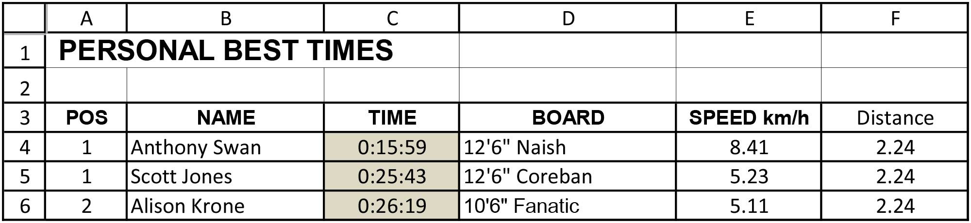Image resolution: width=971 pixels, height=223 pixels.
Task: Select Anthony Swan name cell
Action: 225,147
